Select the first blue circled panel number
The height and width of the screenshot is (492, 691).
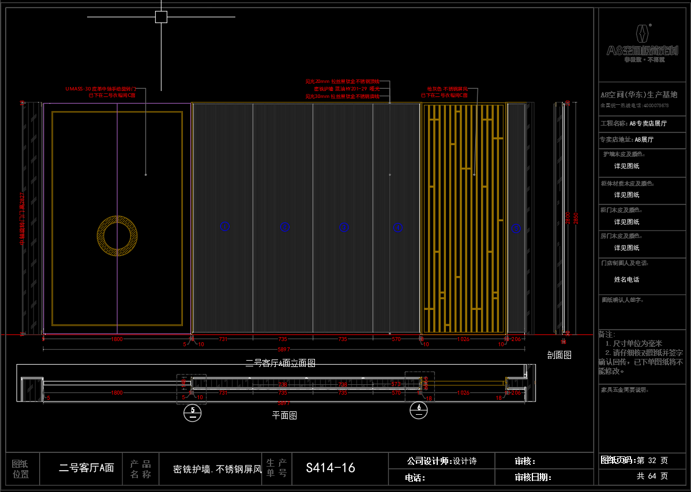pyautogui.click(x=225, y=227)
